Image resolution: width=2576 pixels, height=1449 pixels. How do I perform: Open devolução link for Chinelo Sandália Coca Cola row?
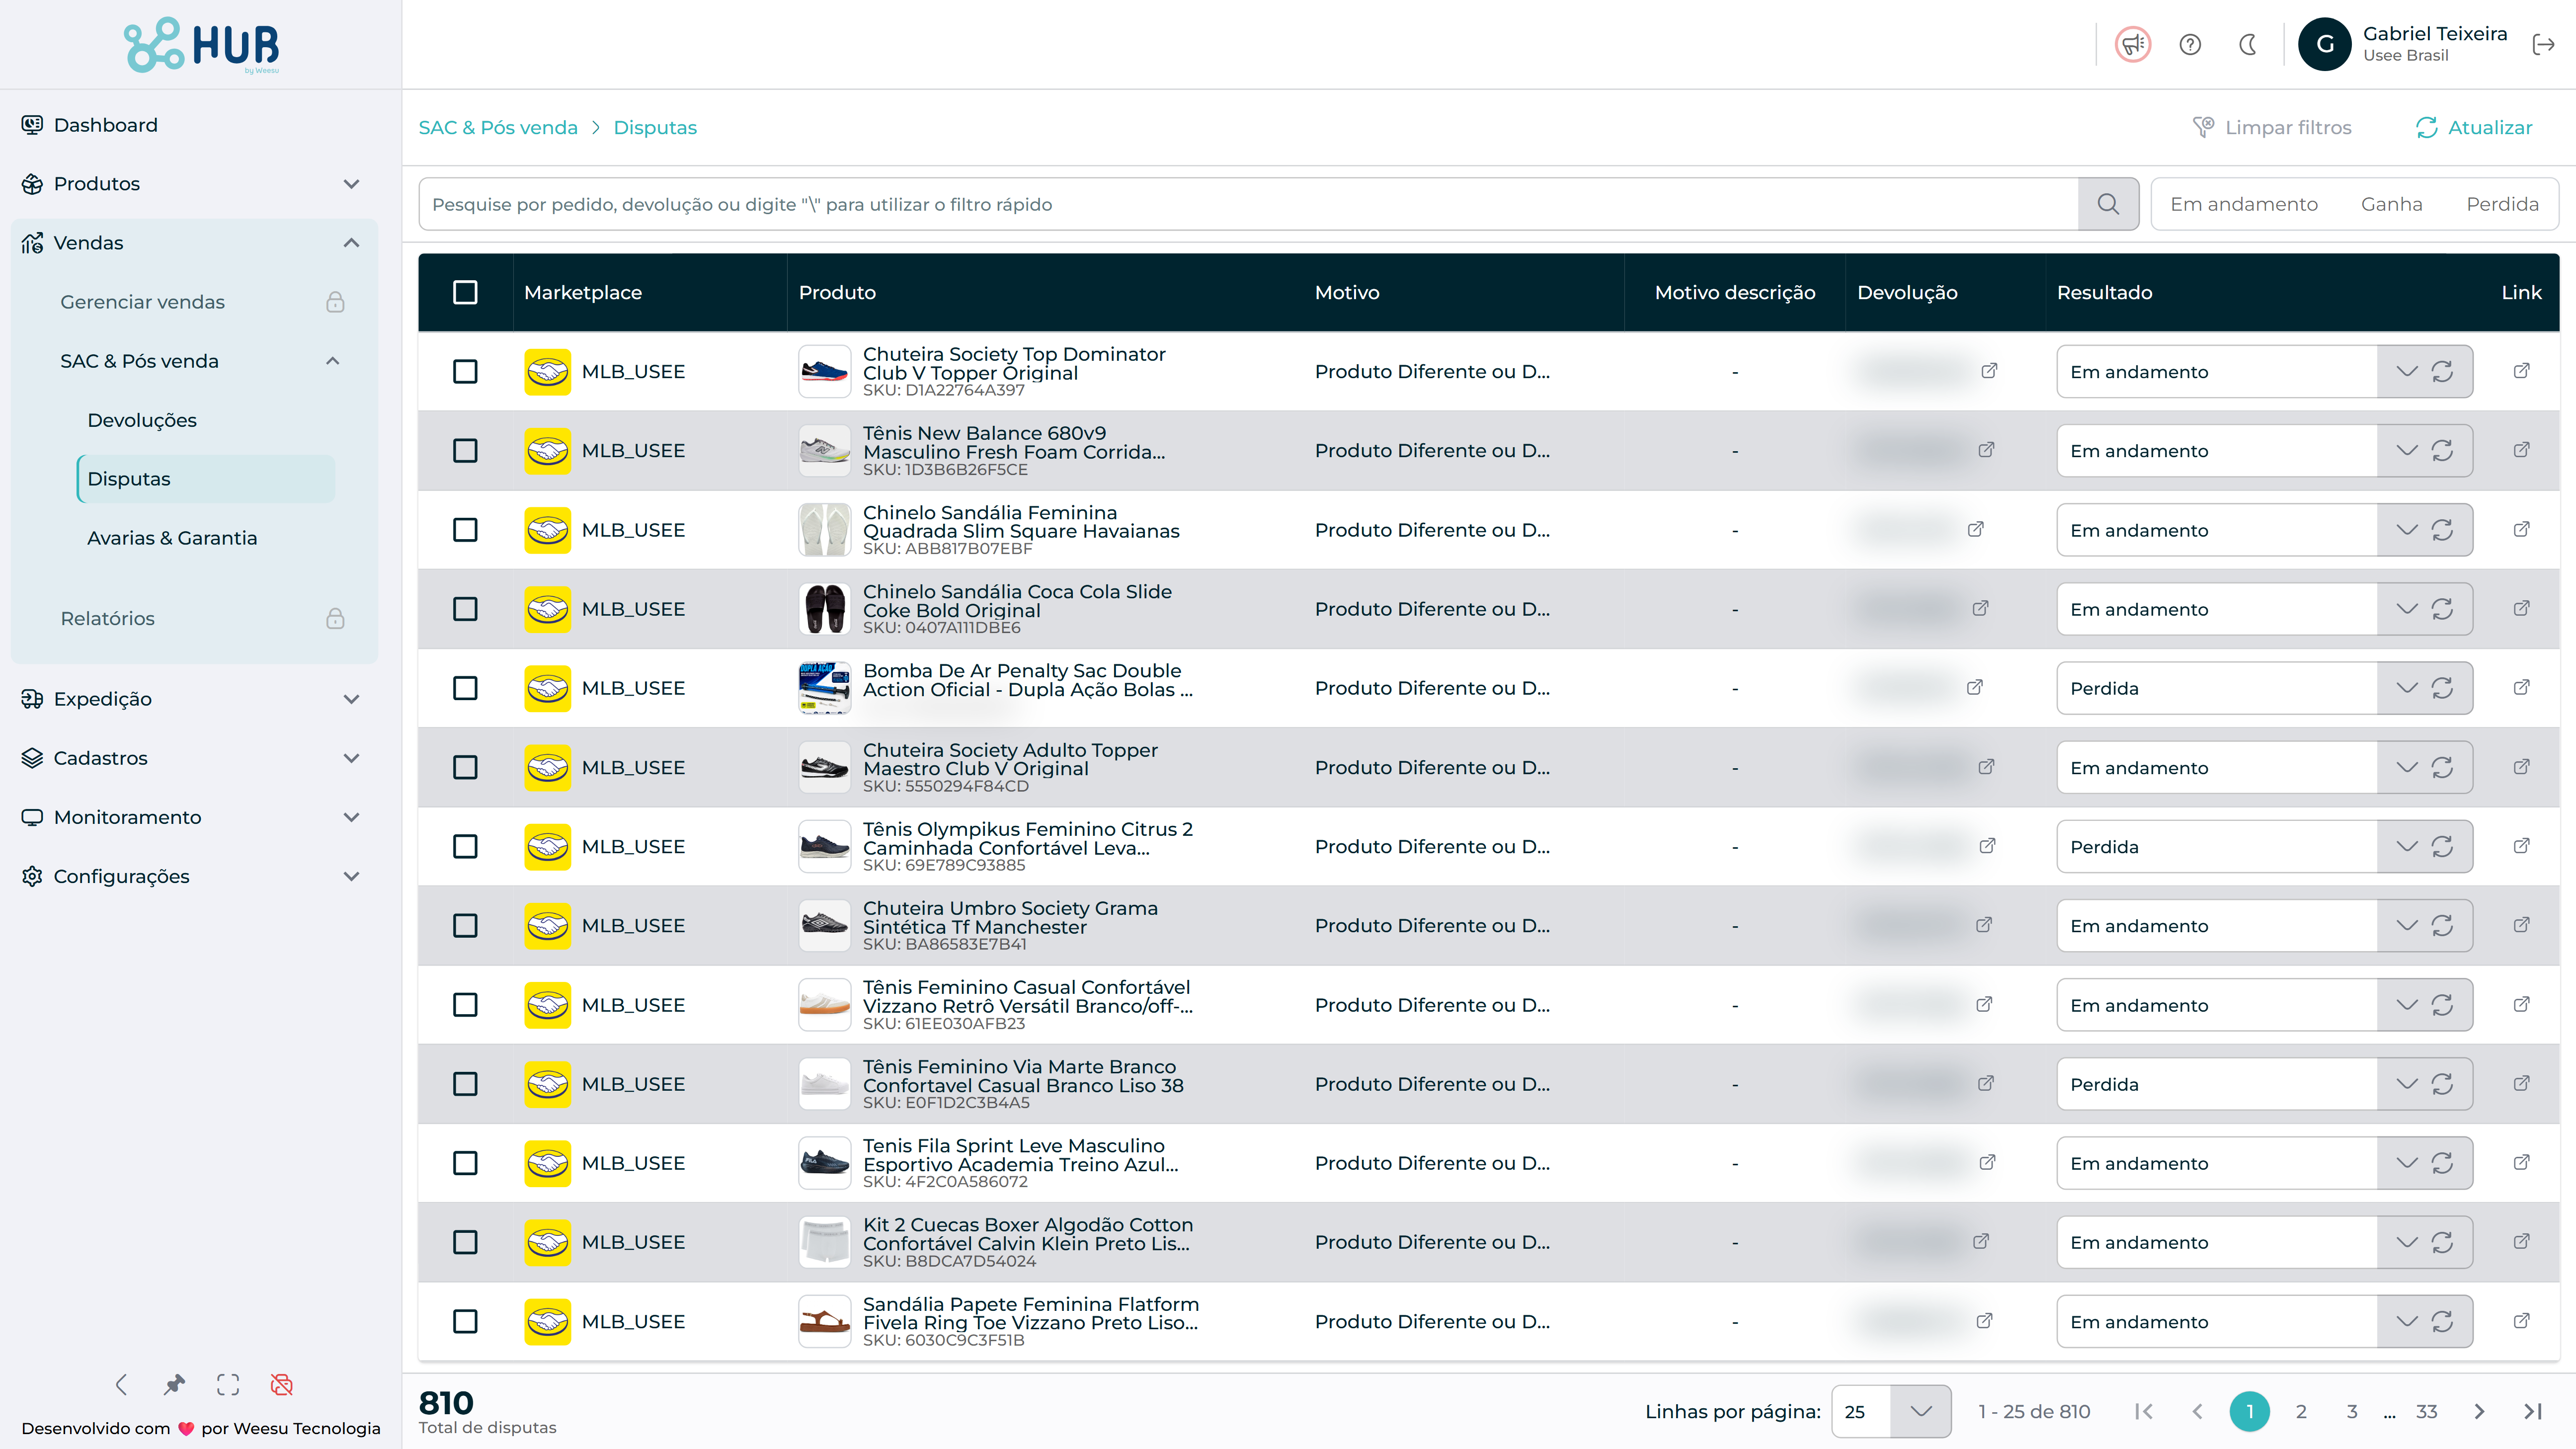pos(1980,608)
